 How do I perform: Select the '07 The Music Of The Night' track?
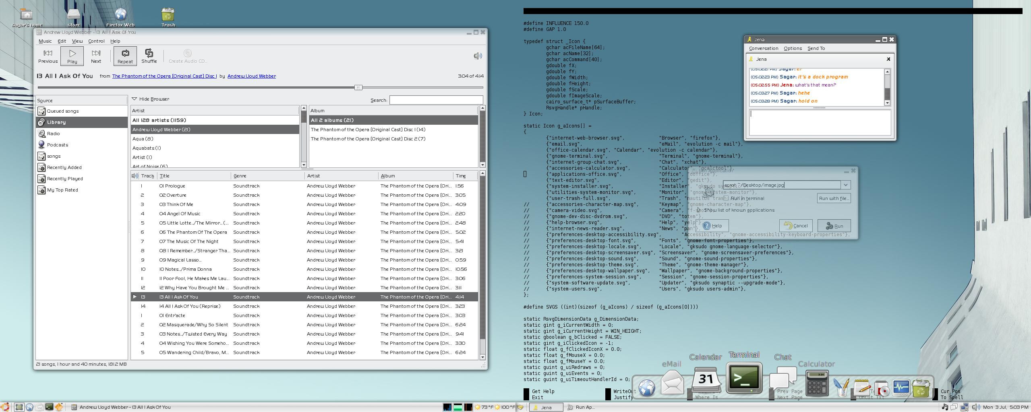click(304, 241)
